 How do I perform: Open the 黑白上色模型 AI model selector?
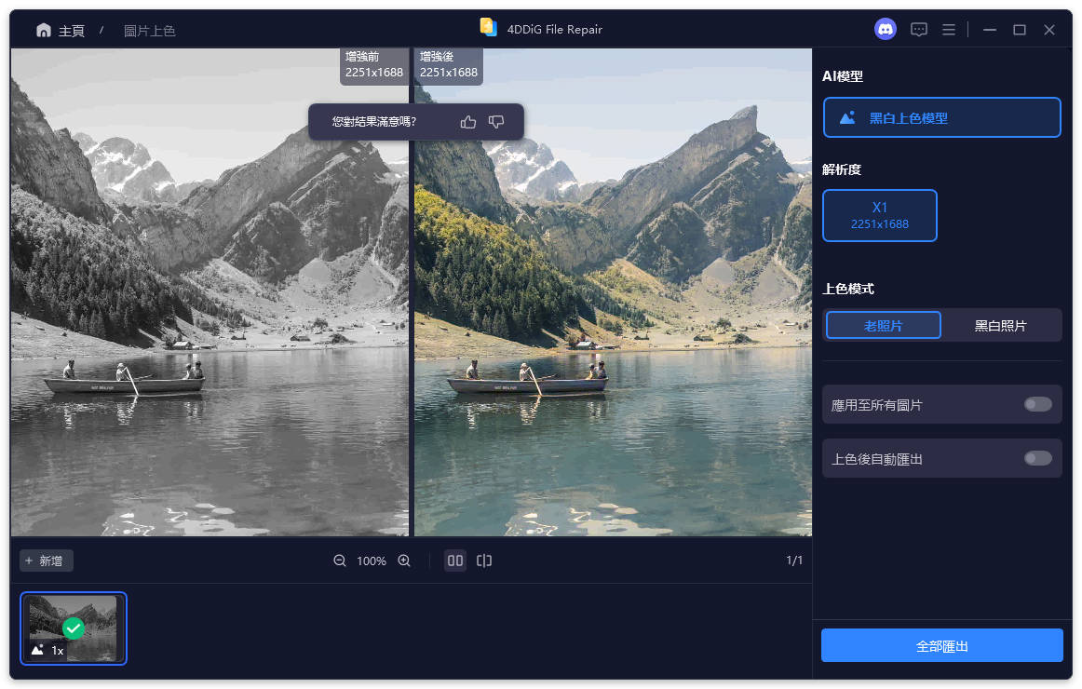pos(941,117)
